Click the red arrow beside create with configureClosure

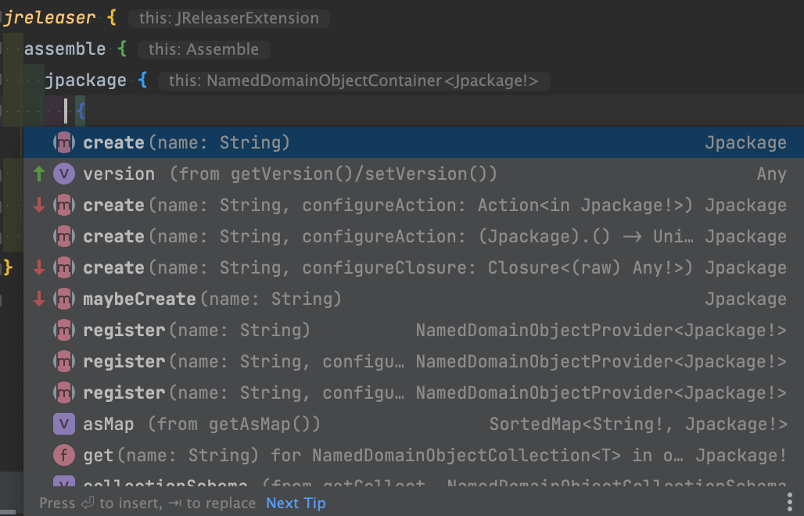click(x=39, y=267)
